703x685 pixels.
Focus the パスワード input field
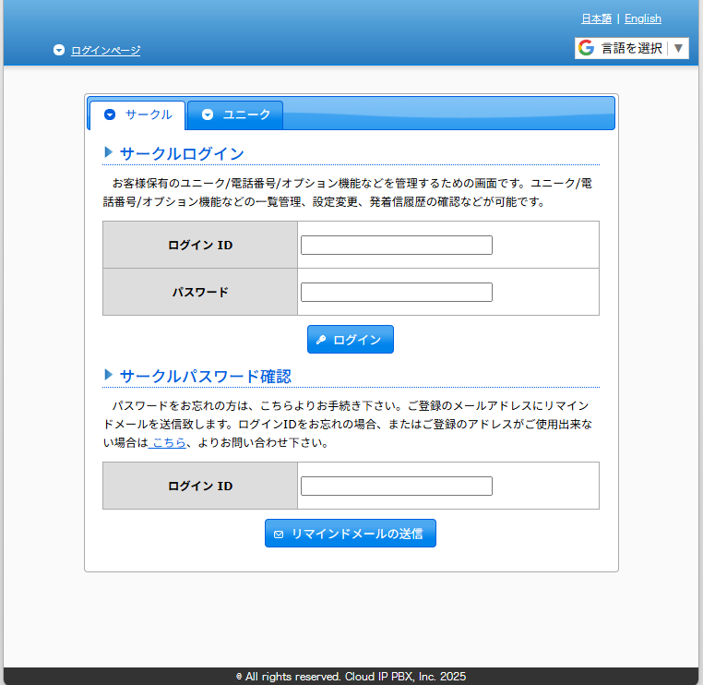click(x=397, y=293)
